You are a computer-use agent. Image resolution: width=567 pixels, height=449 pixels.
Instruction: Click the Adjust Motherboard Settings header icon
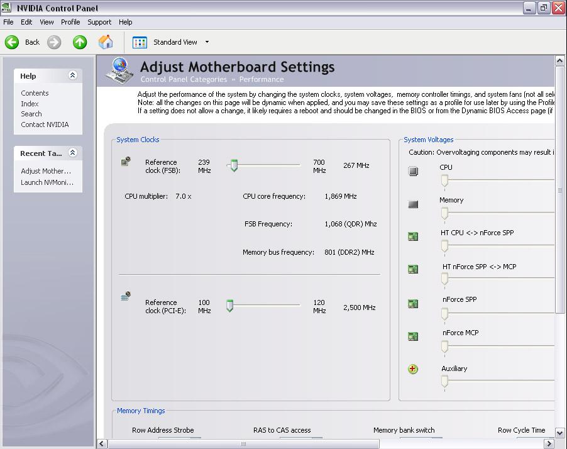click(x=119, y=71)
